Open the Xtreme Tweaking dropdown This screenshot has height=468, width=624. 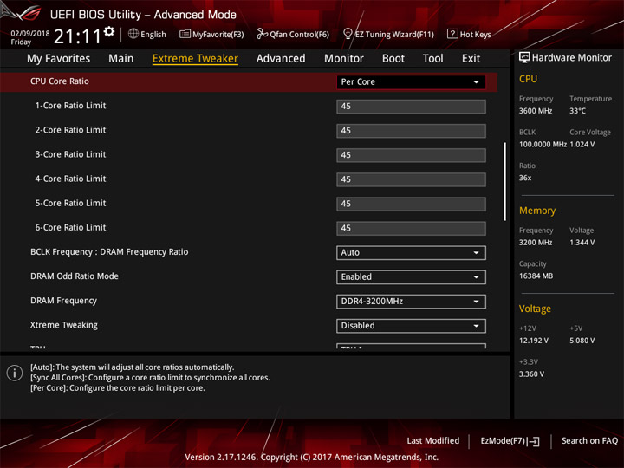coord(411,326)
